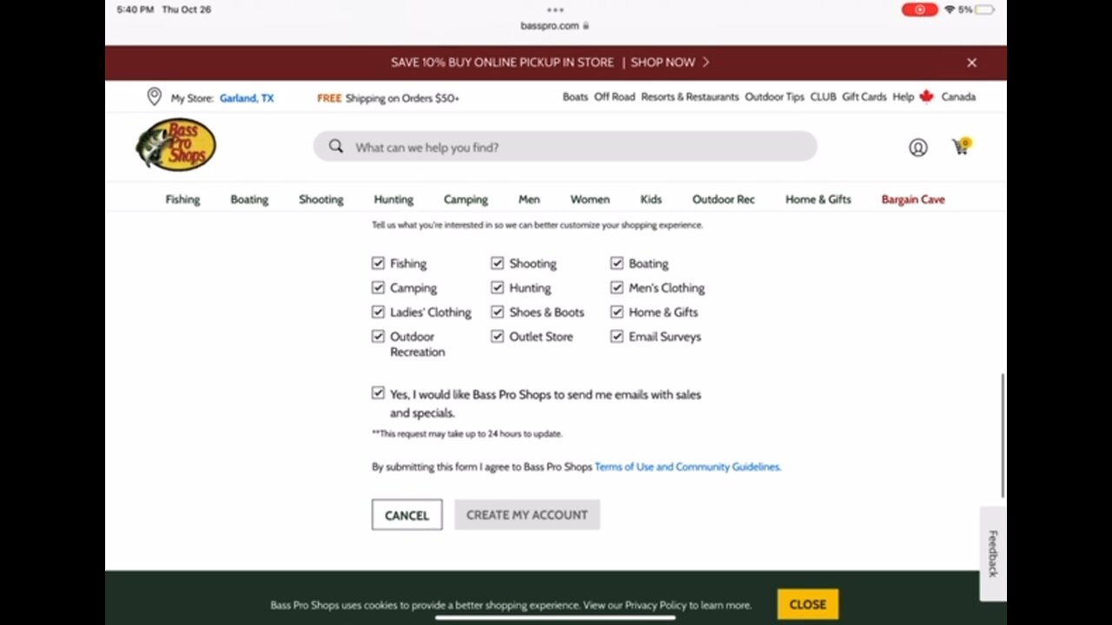Screen dimensions: 1112x625
Task: Open the Outdoor Tips link
Action: pos(774,97)
